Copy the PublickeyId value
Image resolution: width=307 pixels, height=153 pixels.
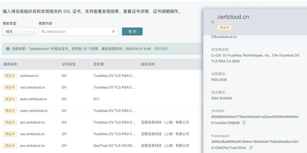click(x=251, y=148)
